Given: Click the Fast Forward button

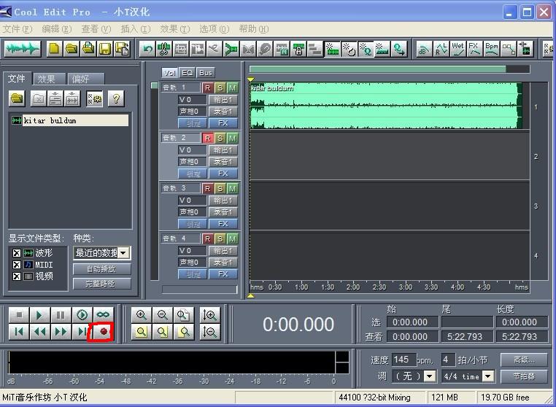Looking at the screenshot, I should tap(61, 331).
